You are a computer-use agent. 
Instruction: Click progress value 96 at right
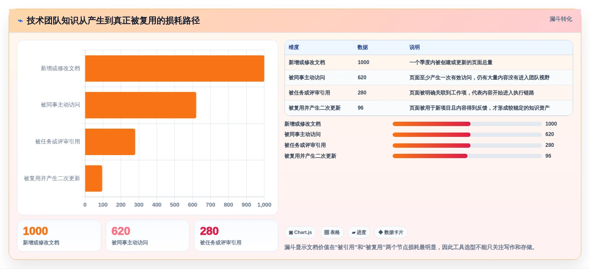(x=548, y=156)
